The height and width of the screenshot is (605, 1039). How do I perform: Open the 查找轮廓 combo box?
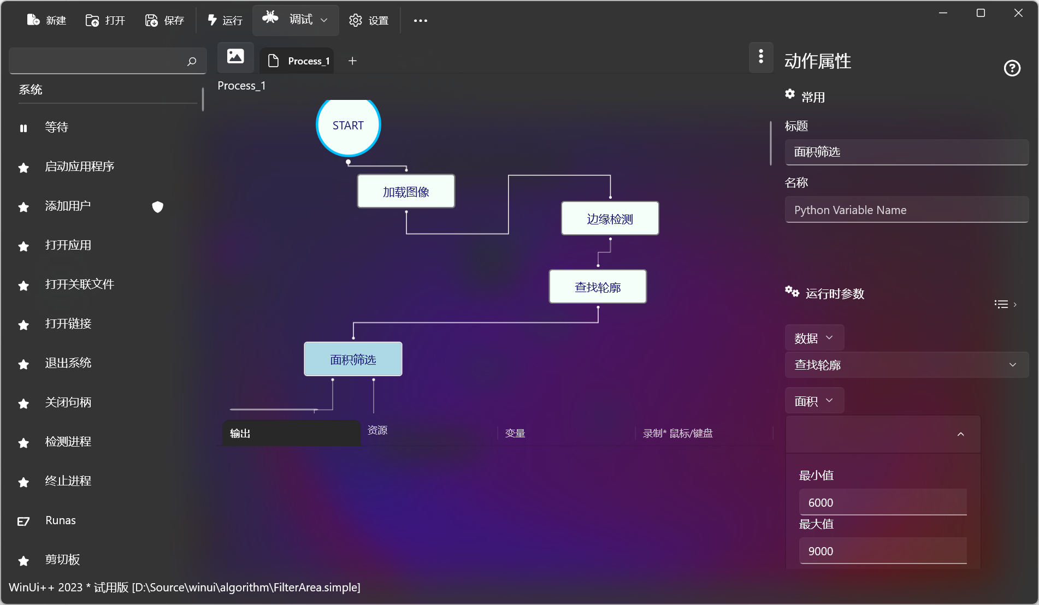pos(906,365)
